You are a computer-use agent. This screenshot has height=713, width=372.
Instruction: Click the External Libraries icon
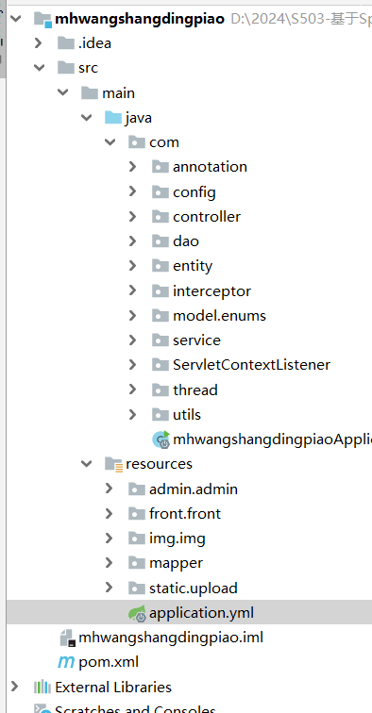[42, 687]
